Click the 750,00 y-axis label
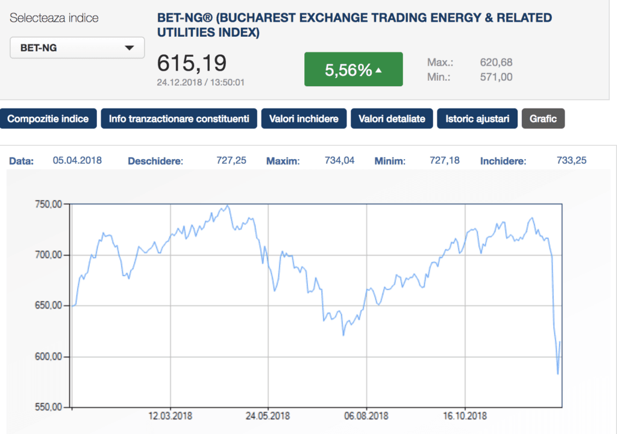The image size is (617, 434). click(48, 204)
